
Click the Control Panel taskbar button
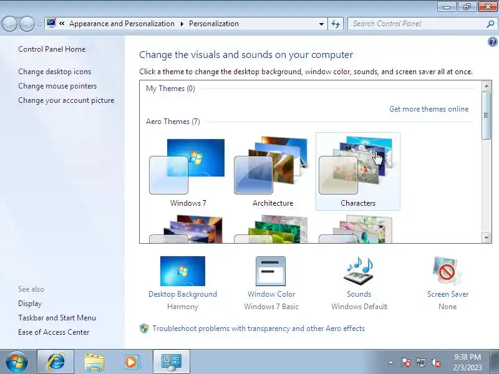point(171,362)
